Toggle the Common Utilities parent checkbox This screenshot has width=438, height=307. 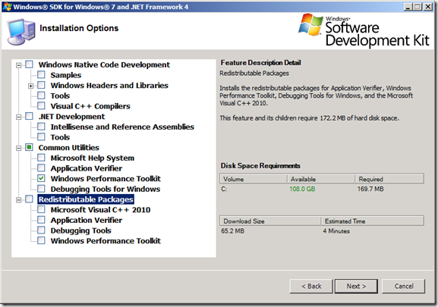(29, 147)
